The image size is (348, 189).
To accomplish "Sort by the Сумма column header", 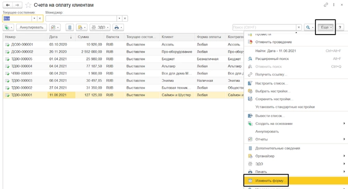I will click(90, 37).
